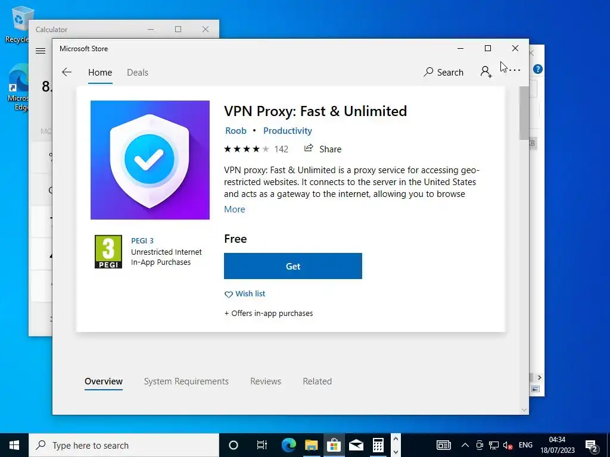This screenshot has width=610, height=457.
Task: Click the star rating for VPN Proxy
Action: pos(246,149)
